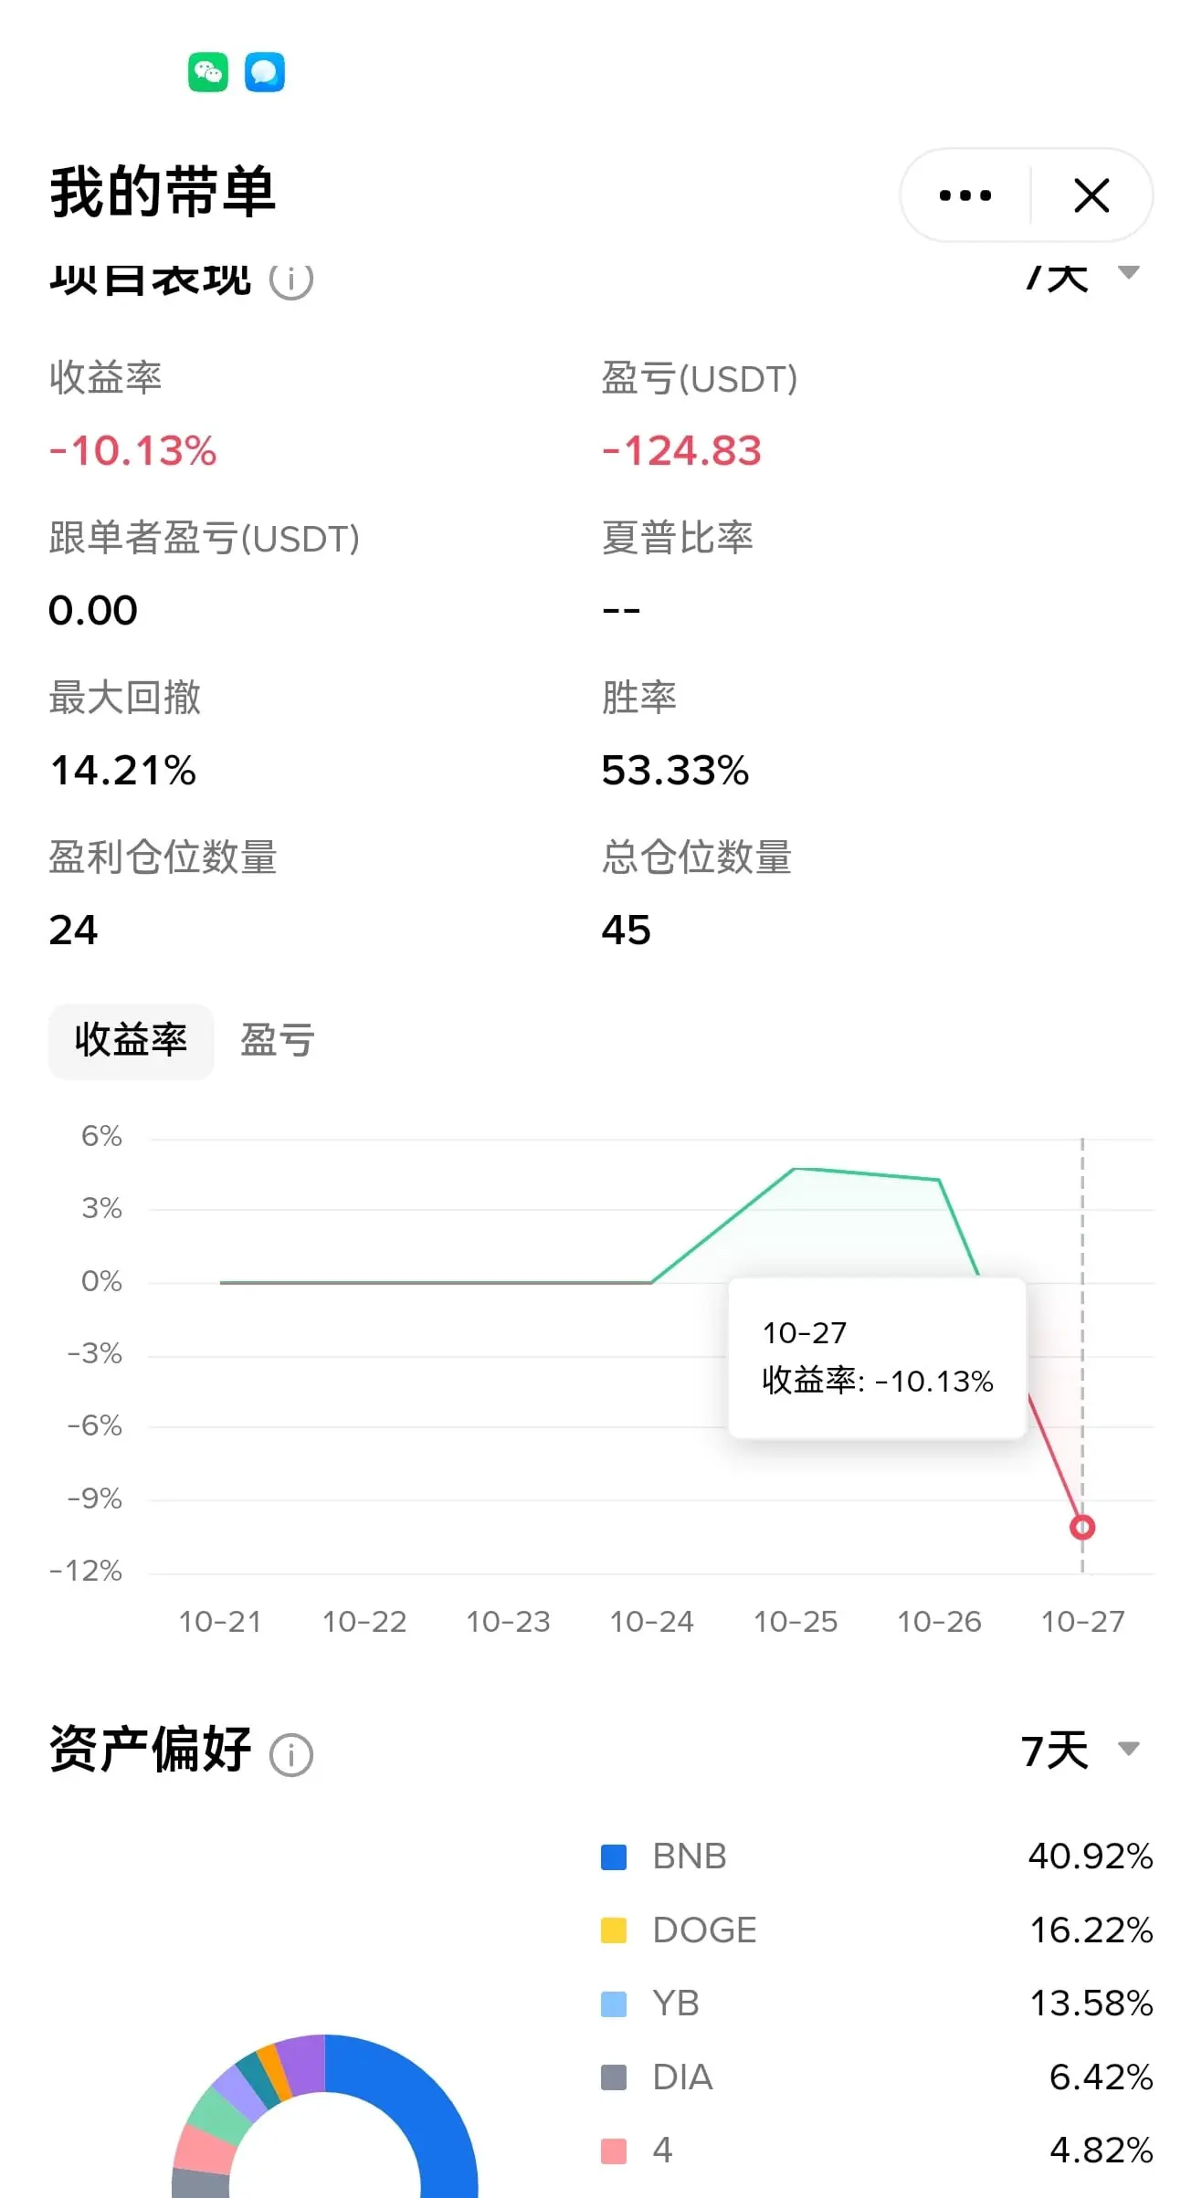1202x2198 pixels.
Task: Tap the DOGE yellow legend swatch
Action: click(x=614, y=1930)
